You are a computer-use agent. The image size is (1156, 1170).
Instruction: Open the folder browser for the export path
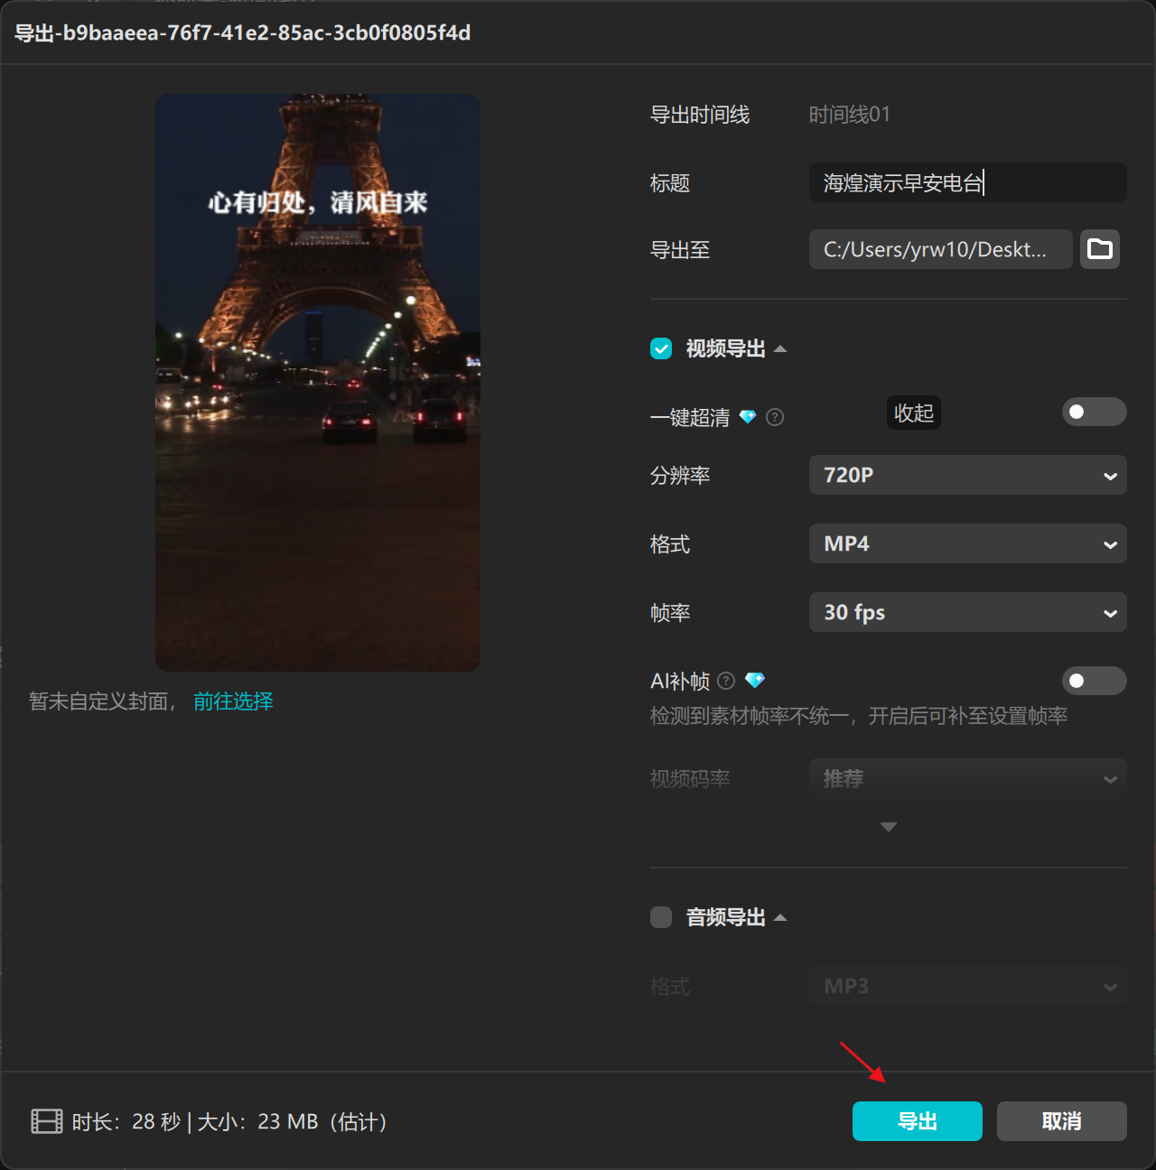point(1099,249)
